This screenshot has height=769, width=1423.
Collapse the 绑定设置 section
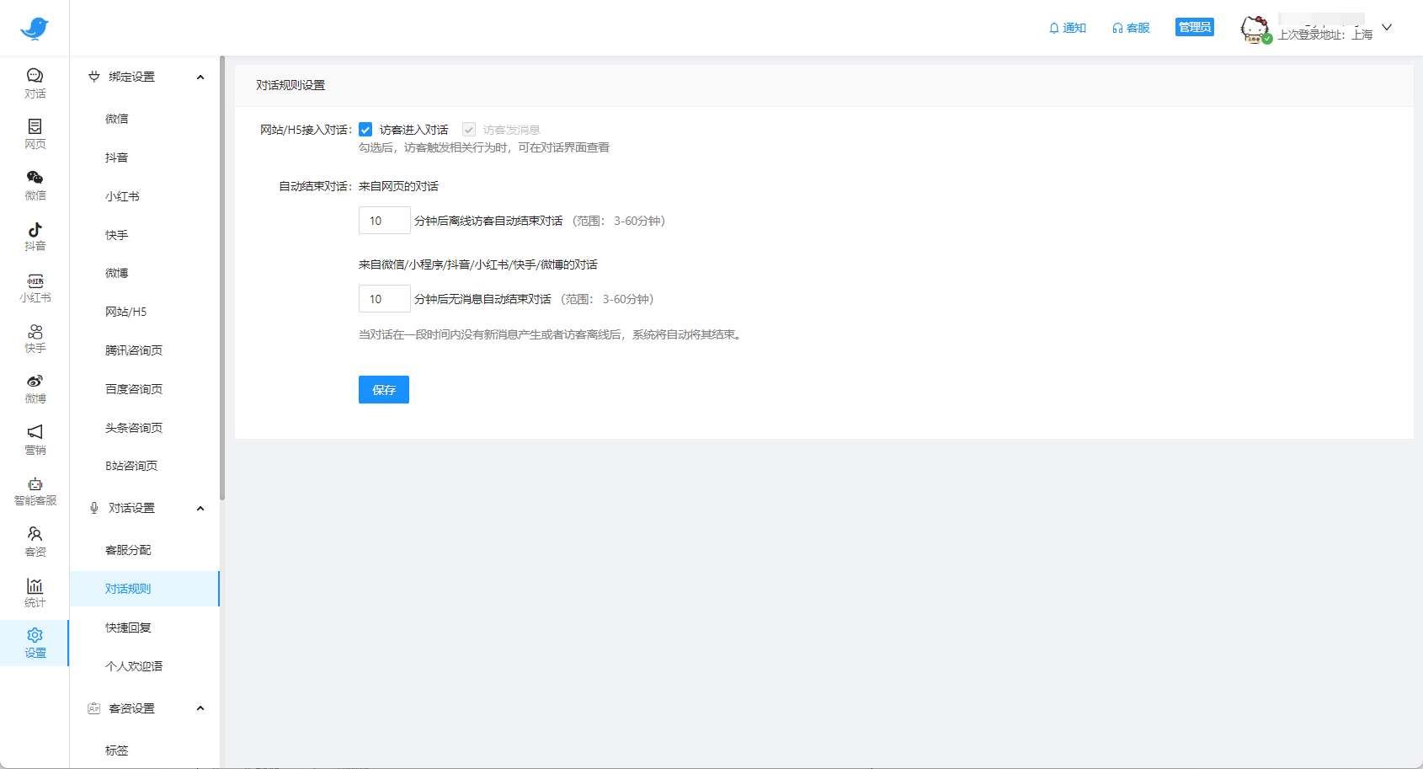[200, 77]
